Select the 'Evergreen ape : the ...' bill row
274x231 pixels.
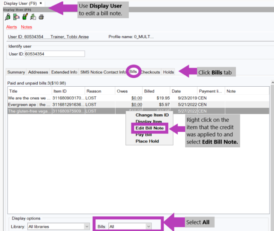tap(138, 105)
